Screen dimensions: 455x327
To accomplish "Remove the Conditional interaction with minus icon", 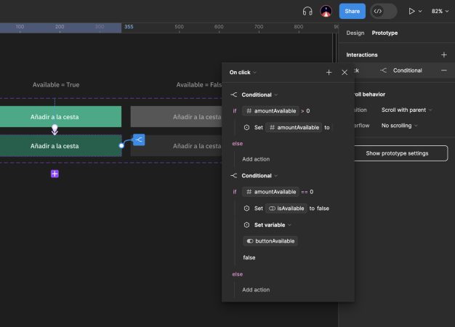I will click(443, 70).
